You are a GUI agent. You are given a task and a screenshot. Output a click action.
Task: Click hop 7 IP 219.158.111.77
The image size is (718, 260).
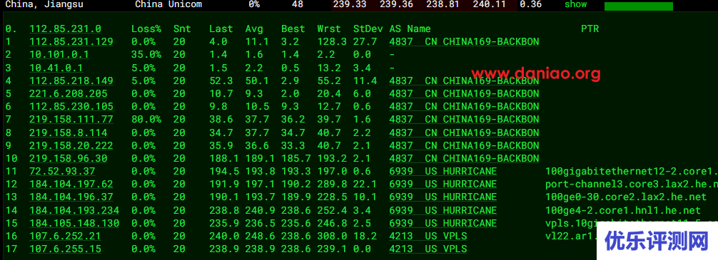71,120
